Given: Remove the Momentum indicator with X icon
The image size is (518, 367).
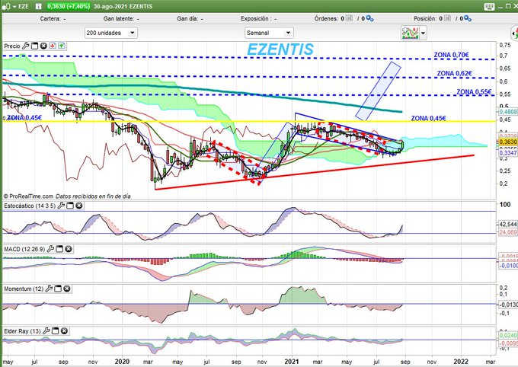Looking at the screenshot, I should (67, 289).
